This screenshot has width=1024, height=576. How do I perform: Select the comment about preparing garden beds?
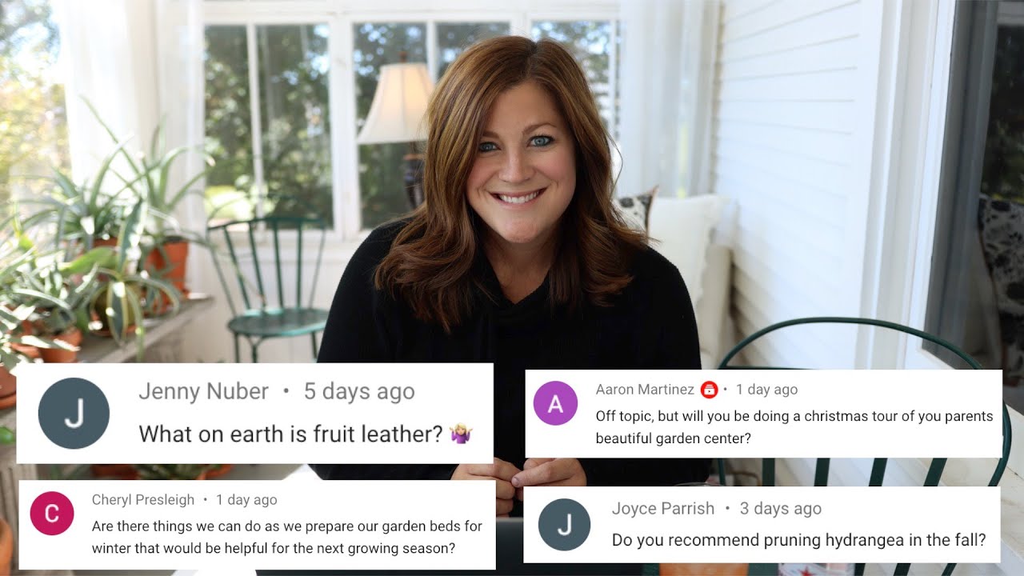[x=287, y=538]
